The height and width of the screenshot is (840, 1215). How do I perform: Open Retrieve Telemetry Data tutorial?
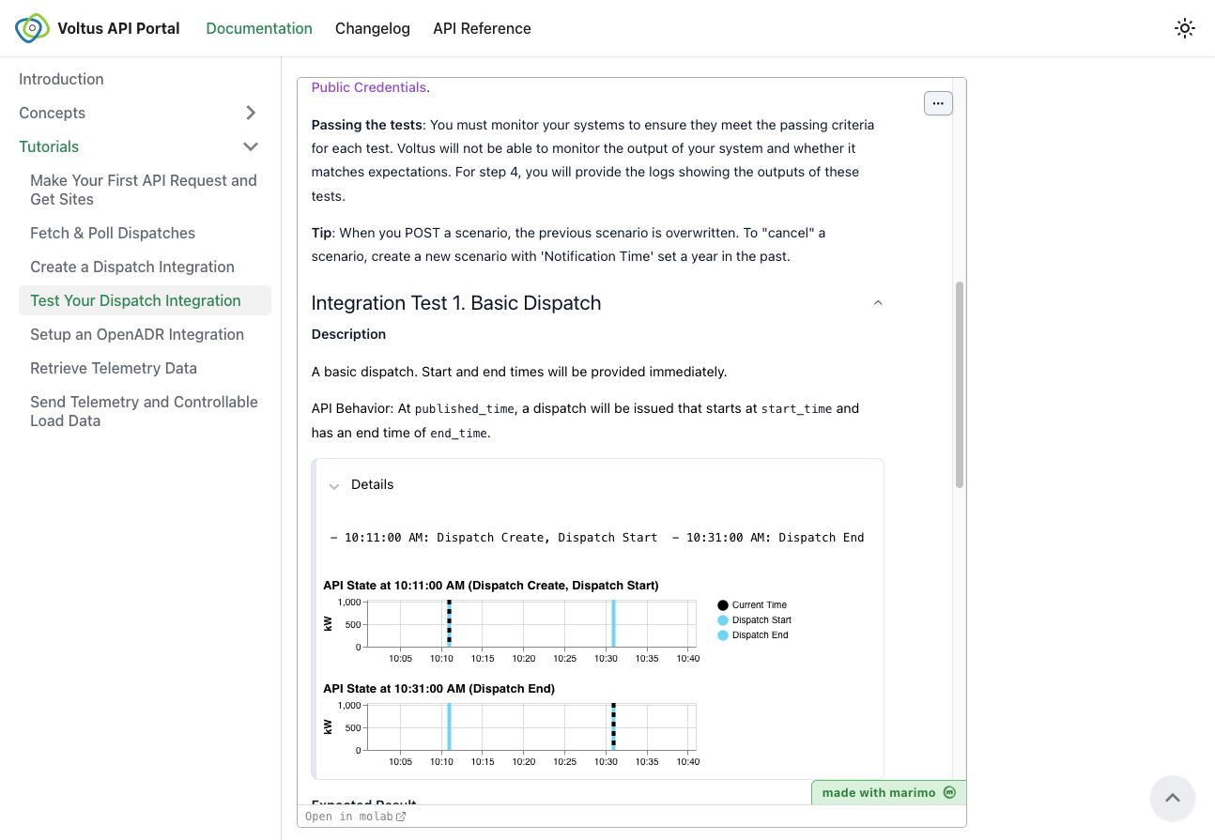pos(114,368)
